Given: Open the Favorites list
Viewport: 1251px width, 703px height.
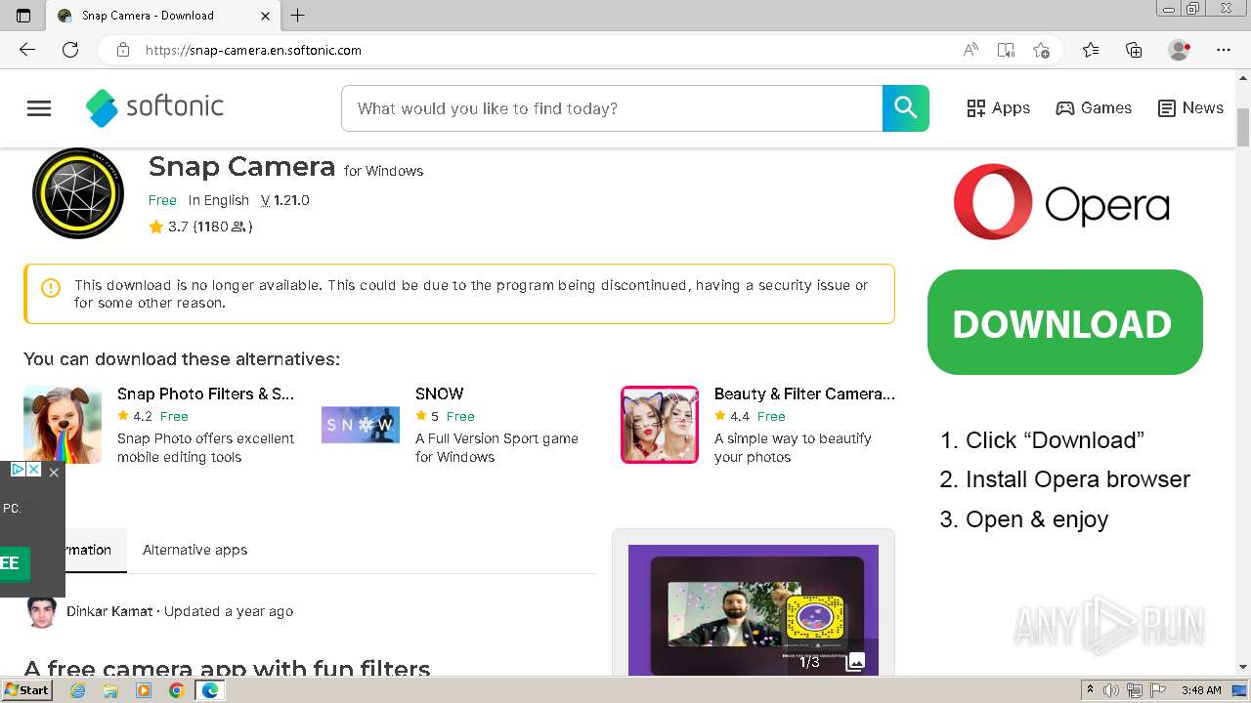Looking at the screenshot, I should (1091, 50).
